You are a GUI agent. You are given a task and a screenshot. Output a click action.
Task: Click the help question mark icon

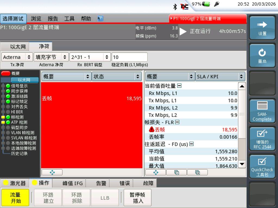tap(100, 19)
